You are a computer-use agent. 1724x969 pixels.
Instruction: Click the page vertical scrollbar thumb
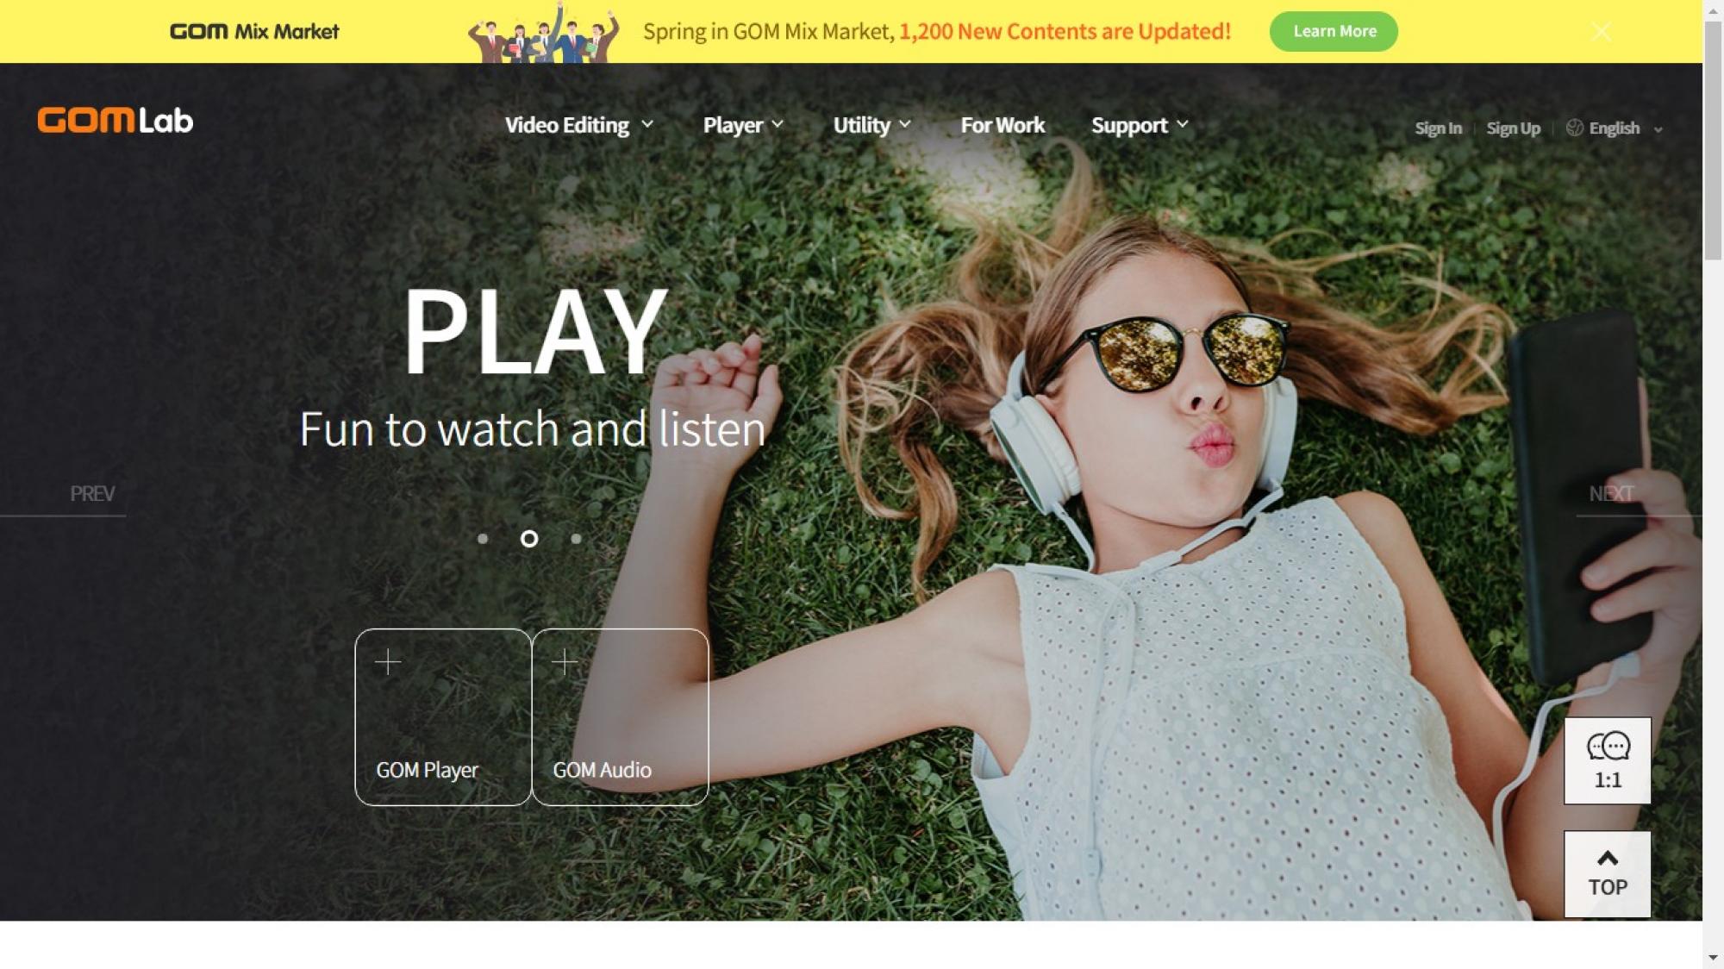pyautogui.click(x=1713, y=141)
